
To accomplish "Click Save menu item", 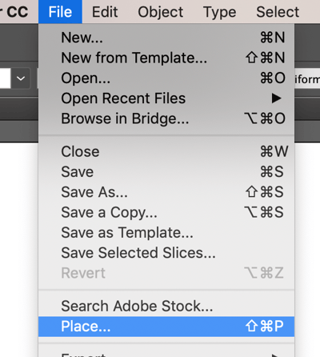I will [x=166, y=172].
